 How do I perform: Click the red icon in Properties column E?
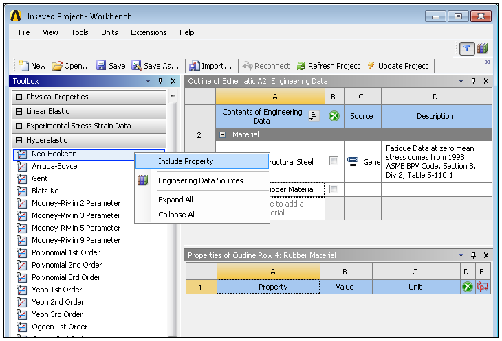tap(483, 287)
